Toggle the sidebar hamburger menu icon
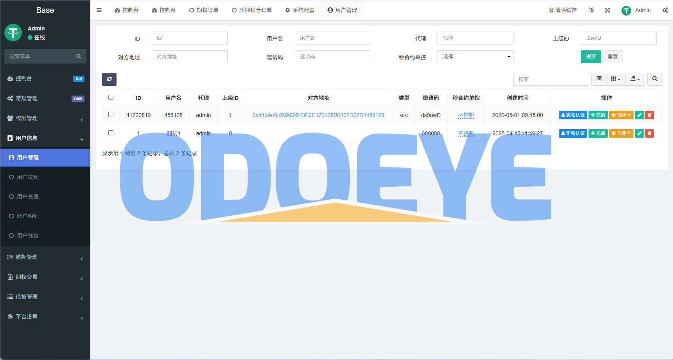Screen dimensions: 673x360 pos(99,10)
